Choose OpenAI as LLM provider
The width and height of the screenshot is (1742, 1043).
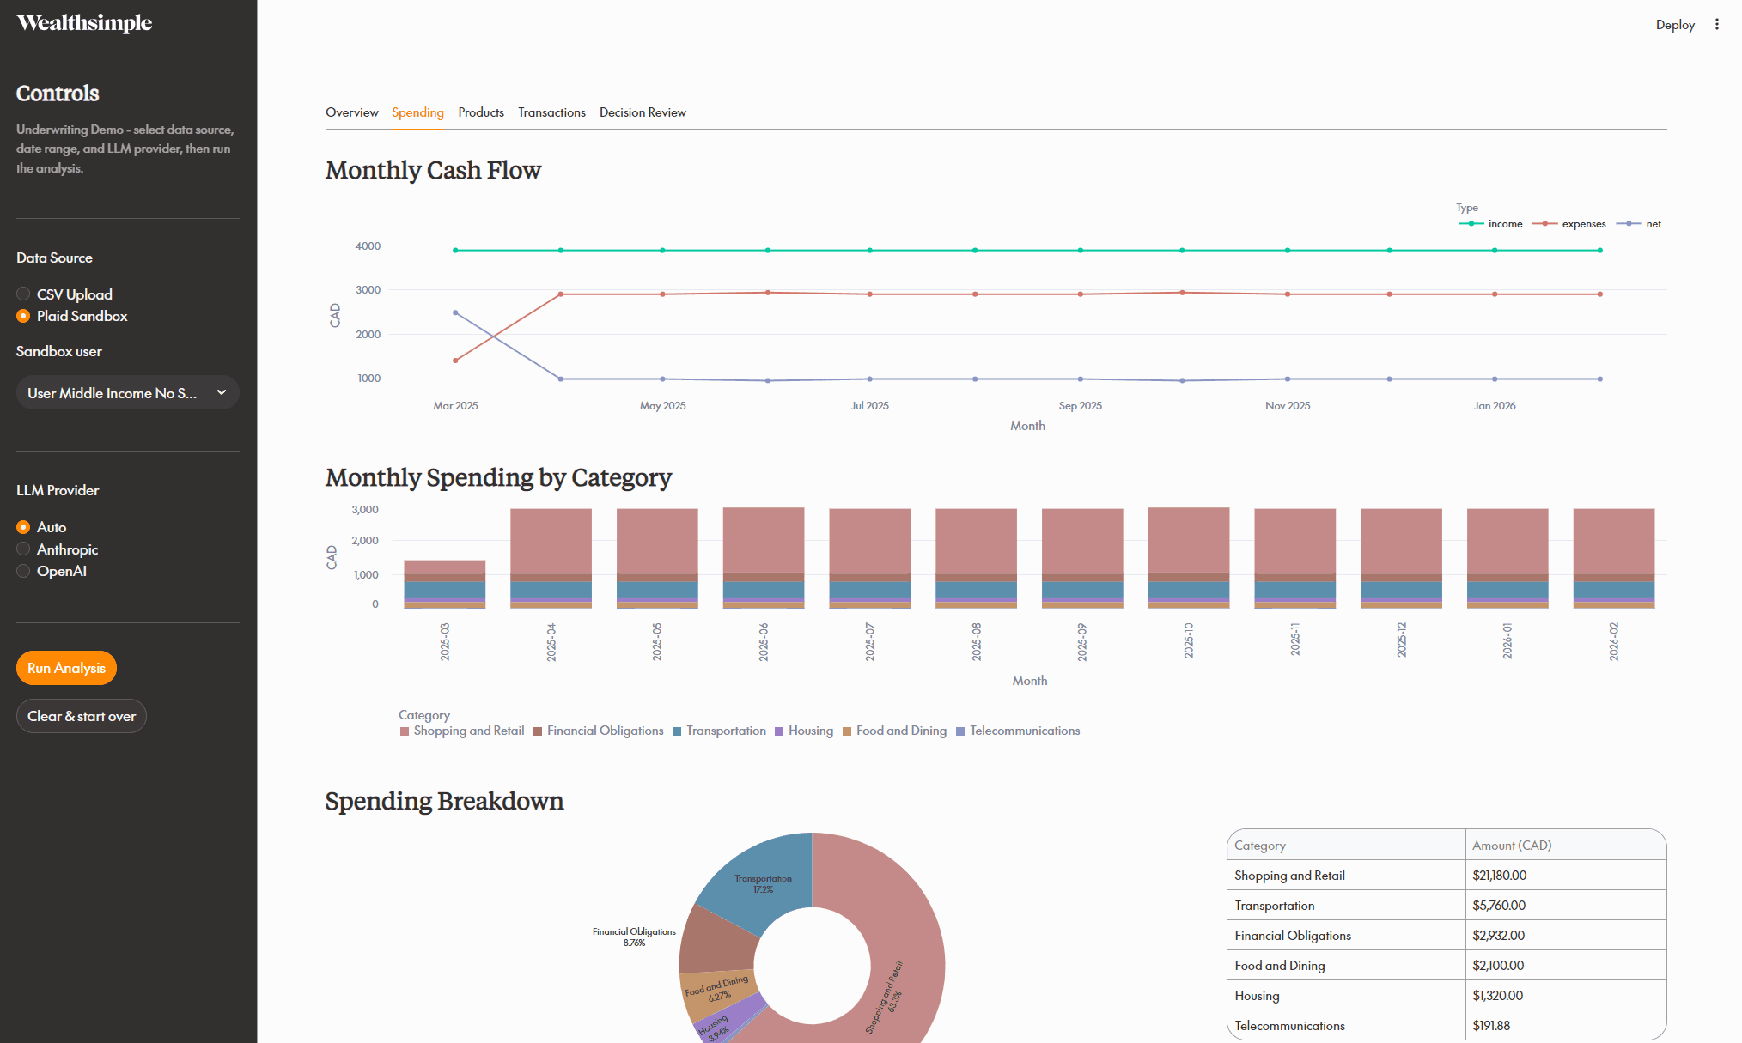(52, 571)
